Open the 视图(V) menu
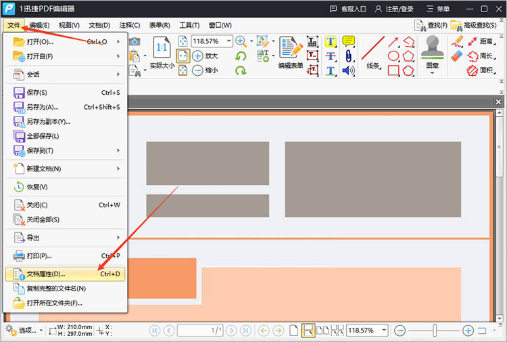 [69, 25]
